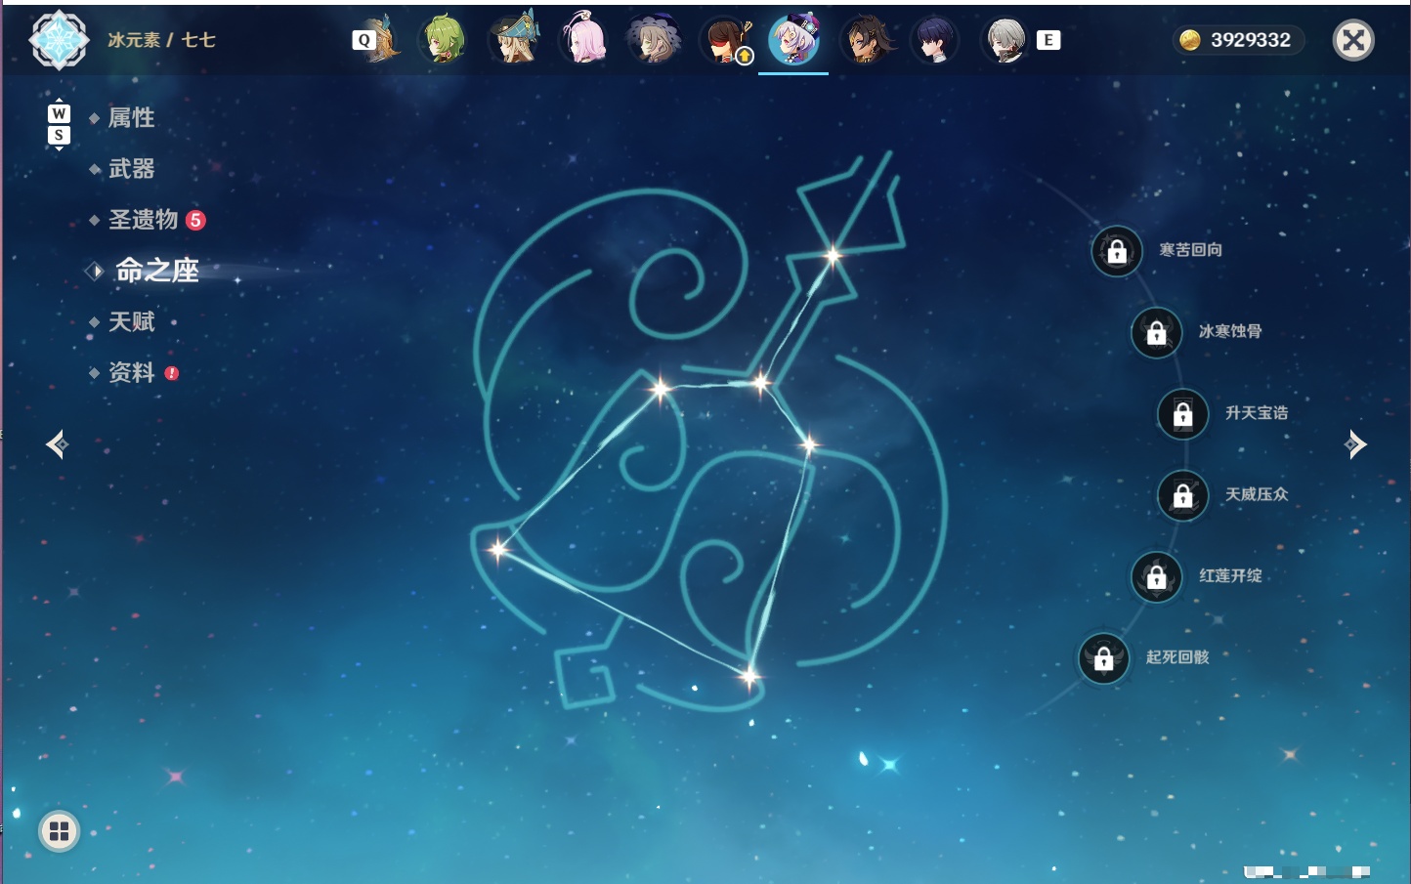Open the locked 升天宝诰 constellation node
This screenshot has width=1411, height=884.
pos(1183,414)
